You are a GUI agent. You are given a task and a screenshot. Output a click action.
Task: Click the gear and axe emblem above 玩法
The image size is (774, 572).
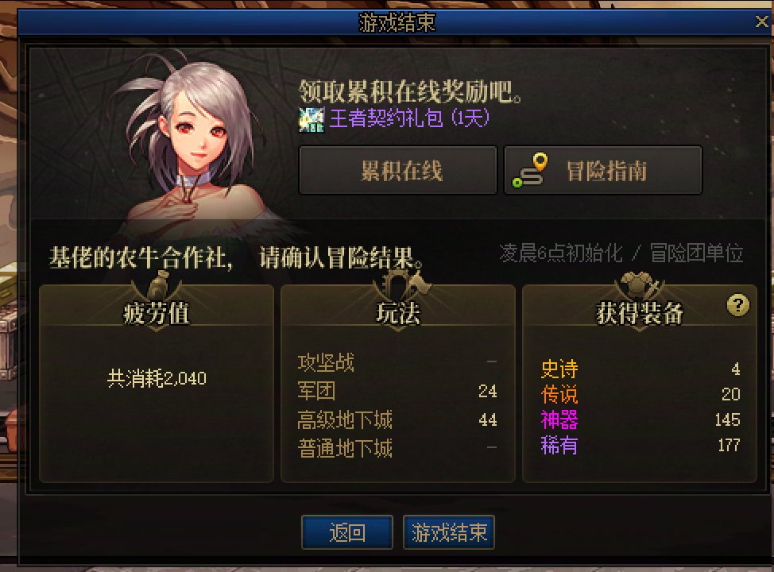[x=399, y=285]
